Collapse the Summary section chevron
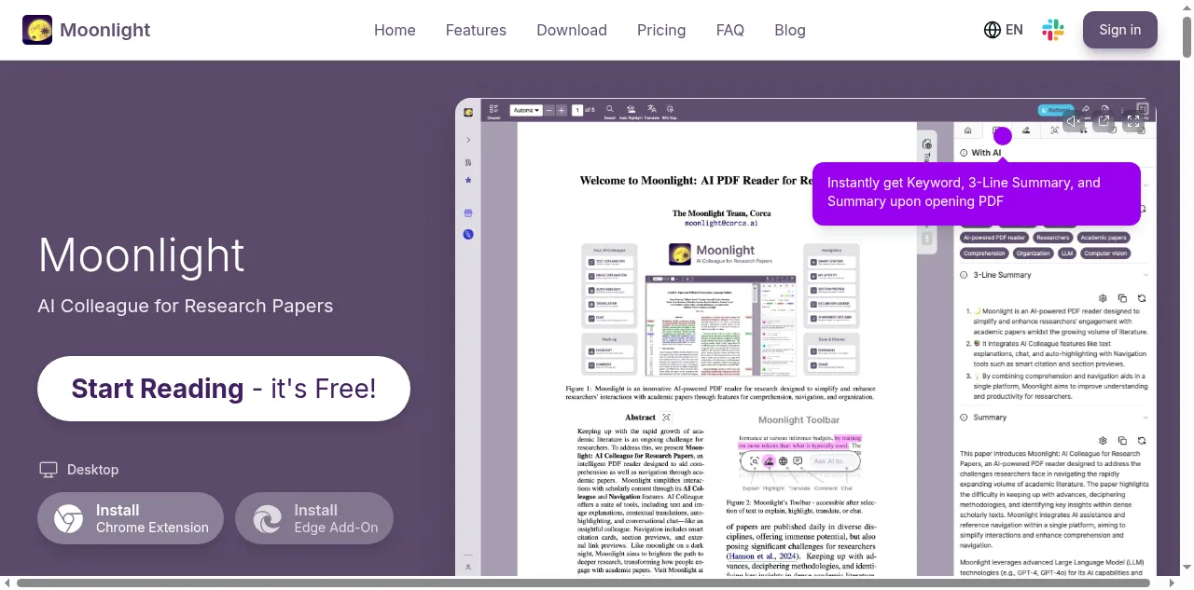The image size is (1194, 590). point(1146,418)
